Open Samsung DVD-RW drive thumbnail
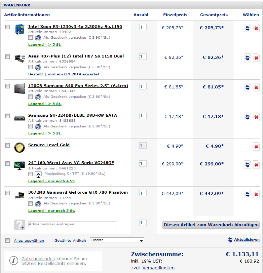The height and width of the screenshot is (273, 263). [x=20, y=118]
